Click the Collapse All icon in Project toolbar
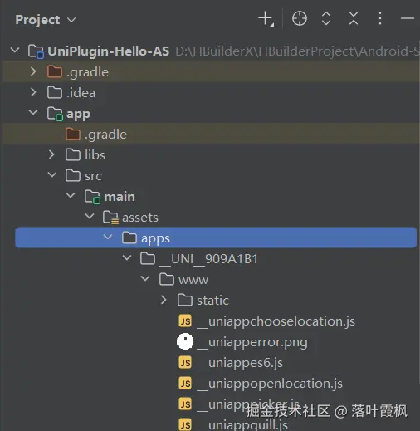This screenshot has height=431, width=420. (354, 19)
